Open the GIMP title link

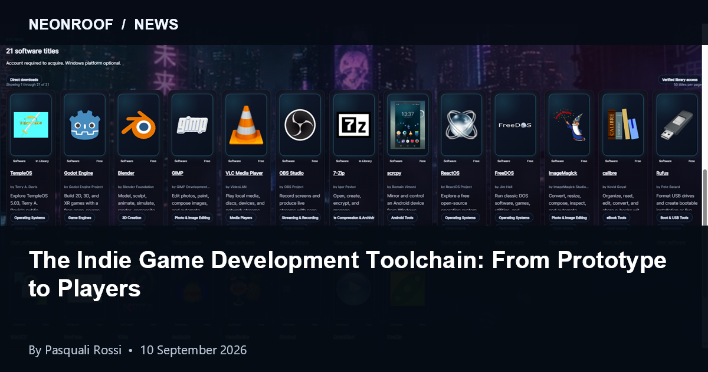(x=178, y=173)
